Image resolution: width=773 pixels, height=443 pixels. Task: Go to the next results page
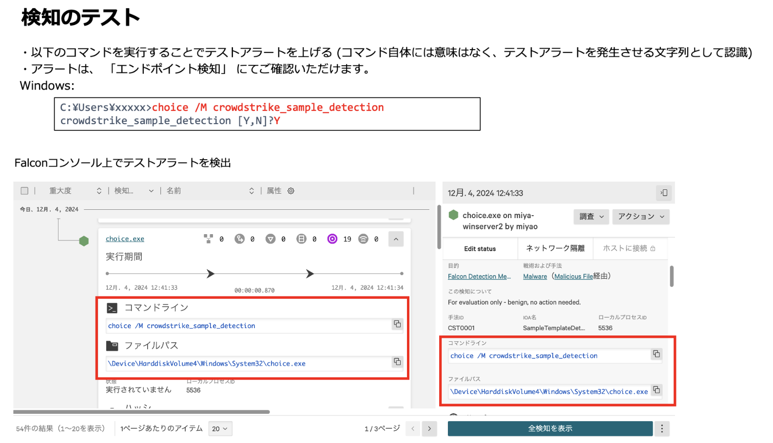pos(429,429)
